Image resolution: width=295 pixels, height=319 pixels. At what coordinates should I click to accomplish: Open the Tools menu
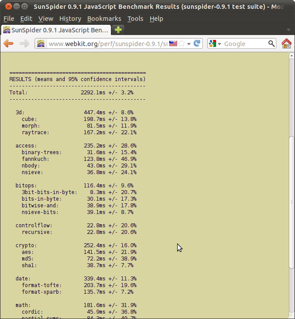pos(135,19)
